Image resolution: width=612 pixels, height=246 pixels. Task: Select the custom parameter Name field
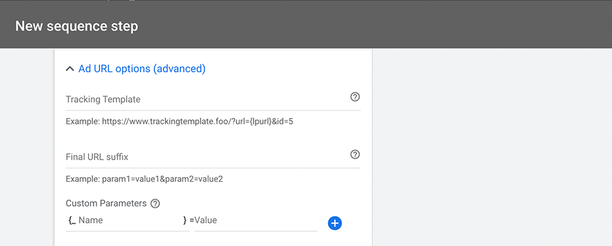click(x=130, y=220)
